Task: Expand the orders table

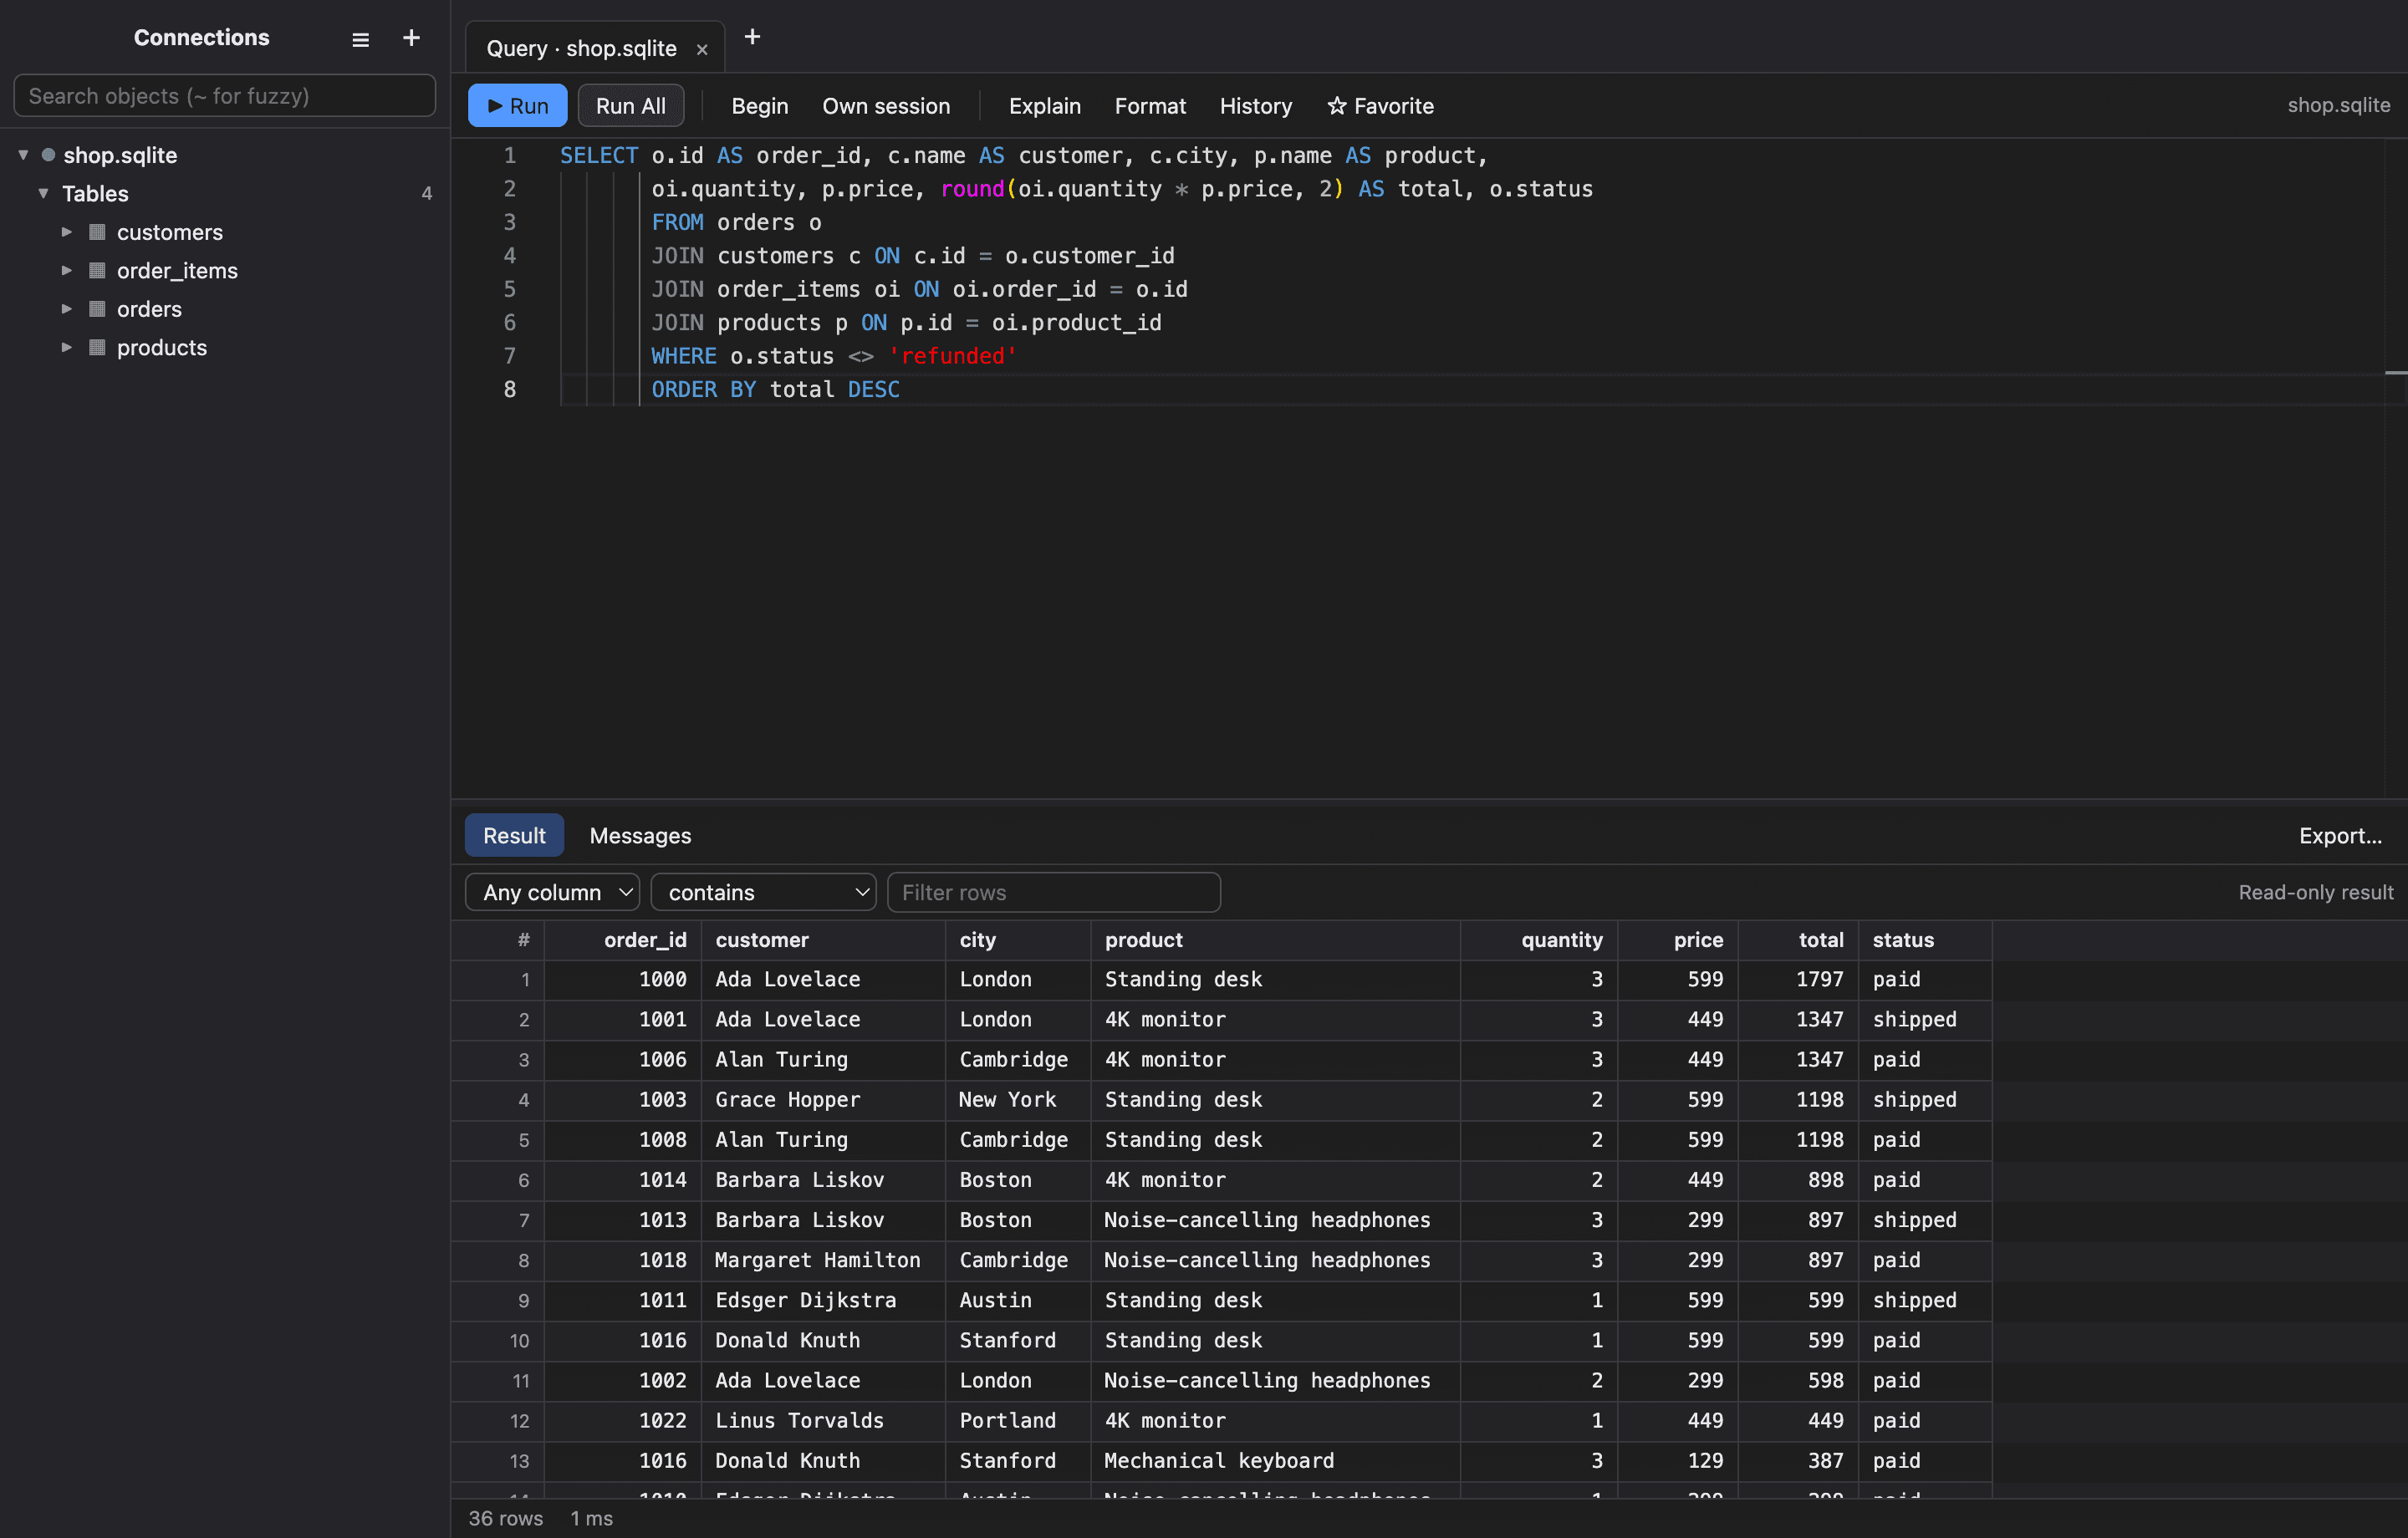Action: [66, 309]
